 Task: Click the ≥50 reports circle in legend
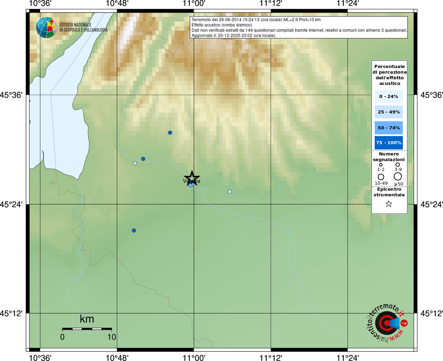tap(398, 176)
